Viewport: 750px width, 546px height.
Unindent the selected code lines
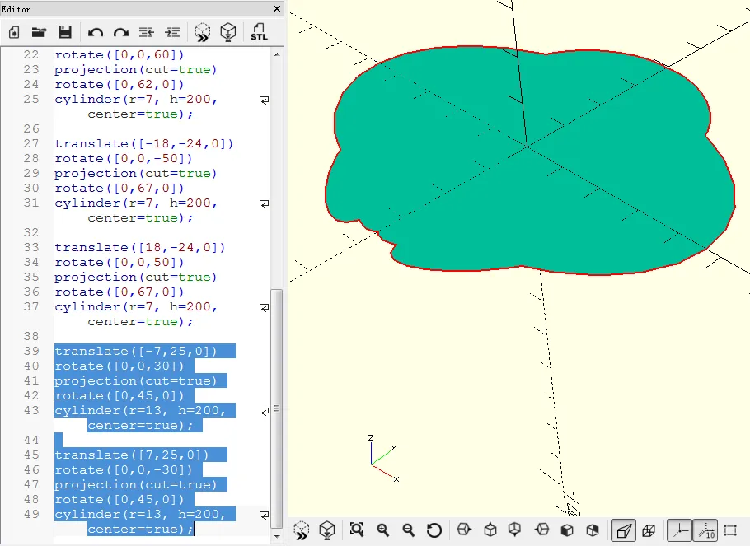pyautogui.click(x=147, y=32)
